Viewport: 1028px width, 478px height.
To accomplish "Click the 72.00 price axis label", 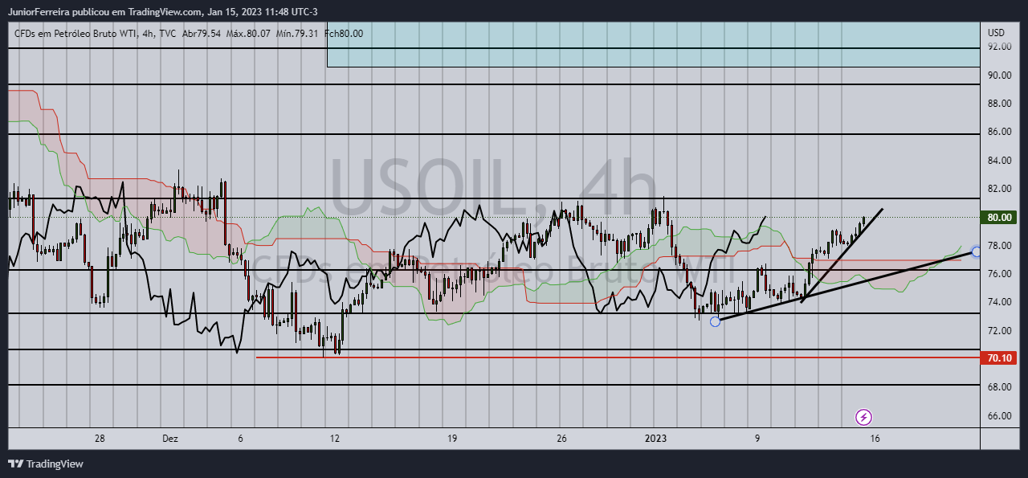I will [x=999, y=331].
